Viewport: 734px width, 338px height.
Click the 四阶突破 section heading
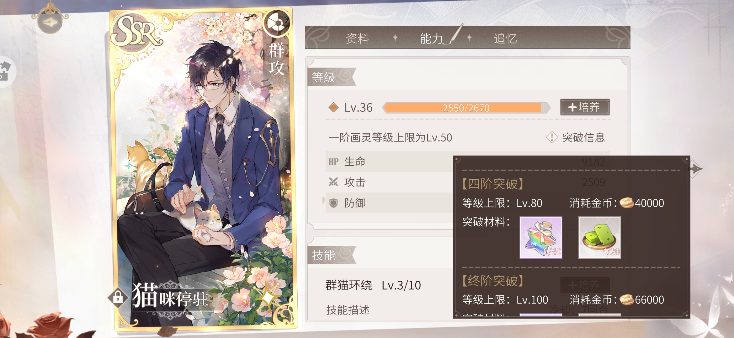(x=493, y=184)
